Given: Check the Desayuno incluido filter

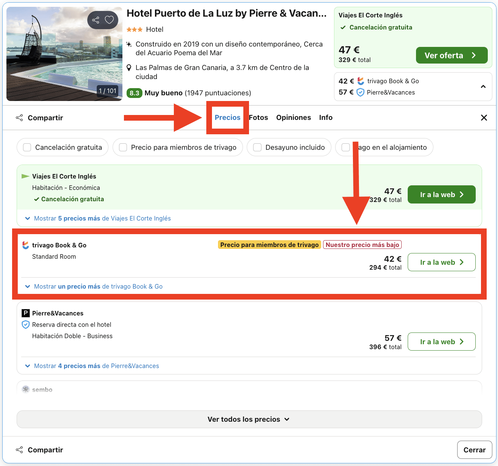Looking at the screenshot, I should click(x=257, y=147).
